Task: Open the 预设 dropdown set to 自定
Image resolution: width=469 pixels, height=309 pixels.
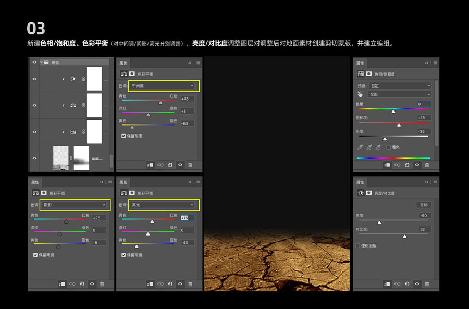Action: [x=400, y=85]
